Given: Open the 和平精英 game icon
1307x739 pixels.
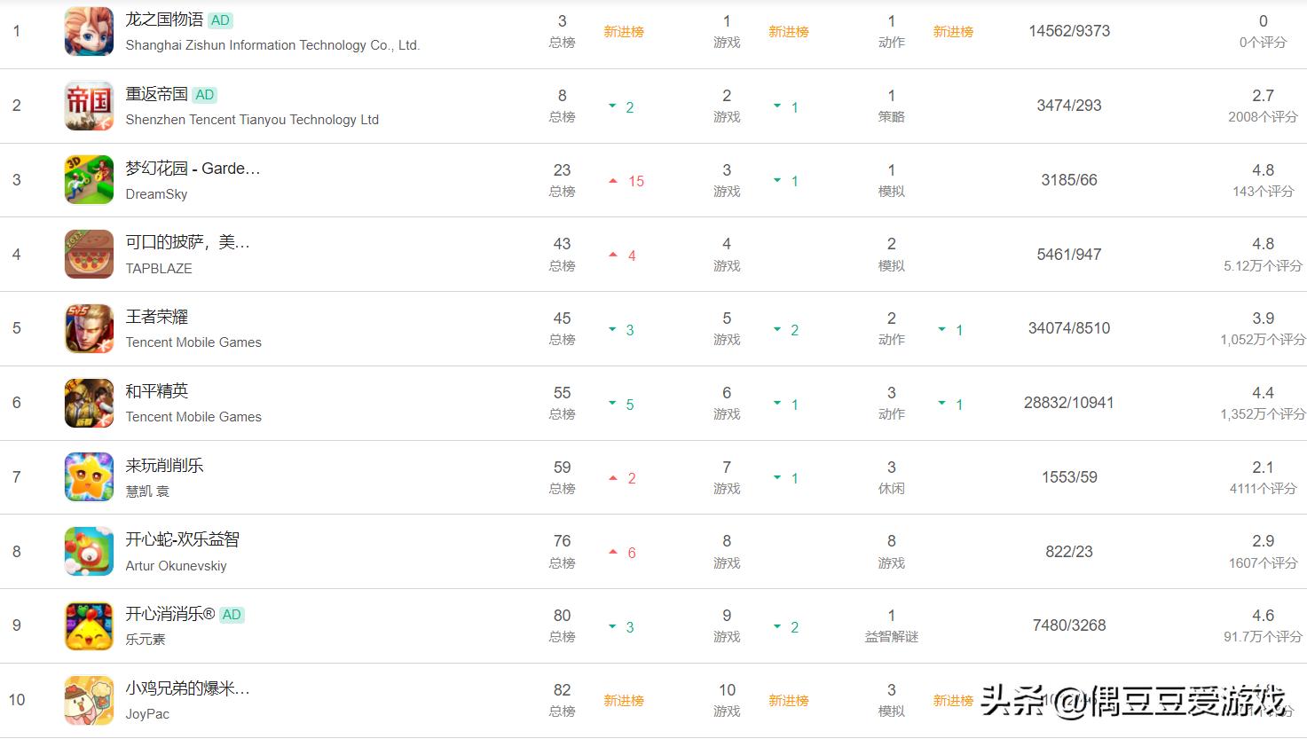Looking at the screenshot, I should pyautogui.click(x=89, y=403).
